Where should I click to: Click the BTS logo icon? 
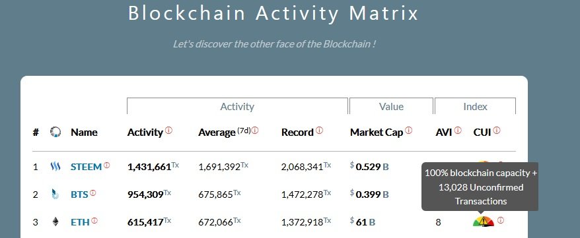(55, 194)
